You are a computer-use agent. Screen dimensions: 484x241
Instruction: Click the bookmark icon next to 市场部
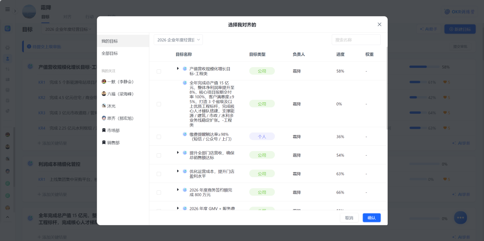click(x=104, y=130)
